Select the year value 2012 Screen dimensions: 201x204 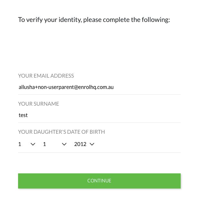pos(80,144)
